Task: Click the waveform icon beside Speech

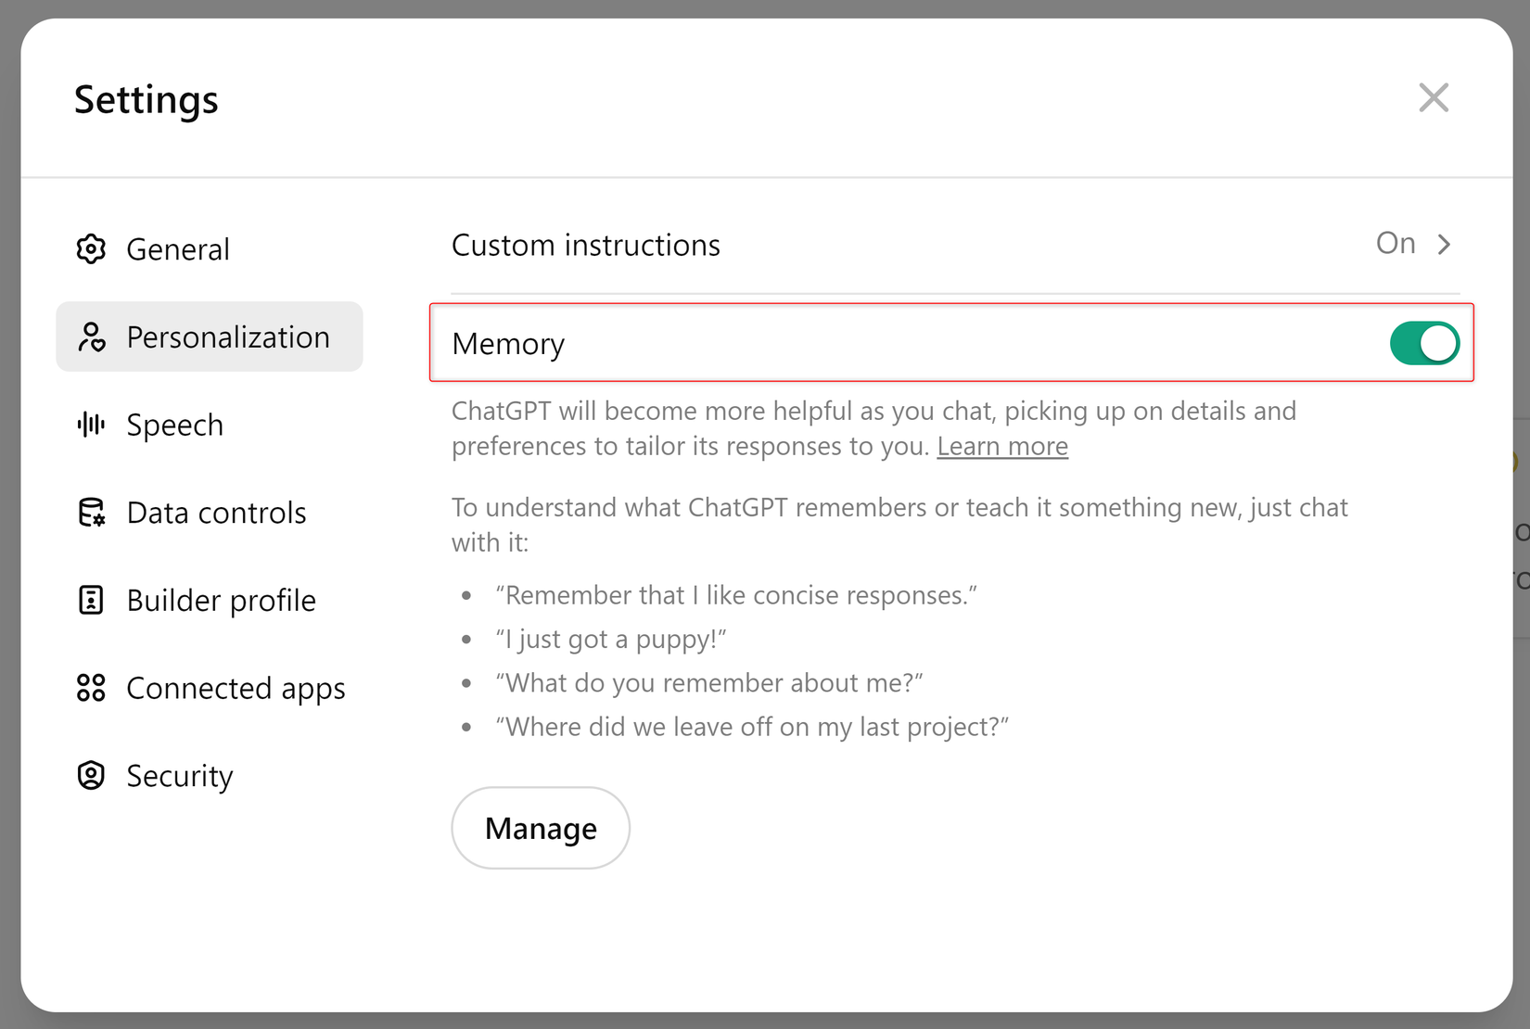Action: tap(91, 425)
